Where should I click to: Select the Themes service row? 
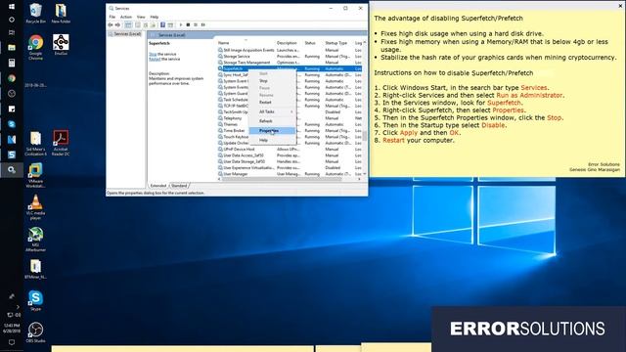coord(231,124)
